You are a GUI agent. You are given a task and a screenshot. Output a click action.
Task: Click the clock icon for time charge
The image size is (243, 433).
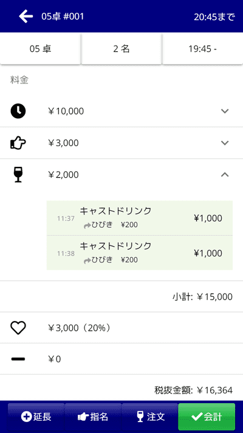18,111
